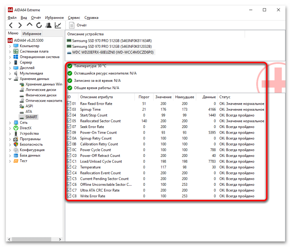Toggle the Temperature attribute checkbox
This screenshot has width=291, height=247.
(69, 167)
